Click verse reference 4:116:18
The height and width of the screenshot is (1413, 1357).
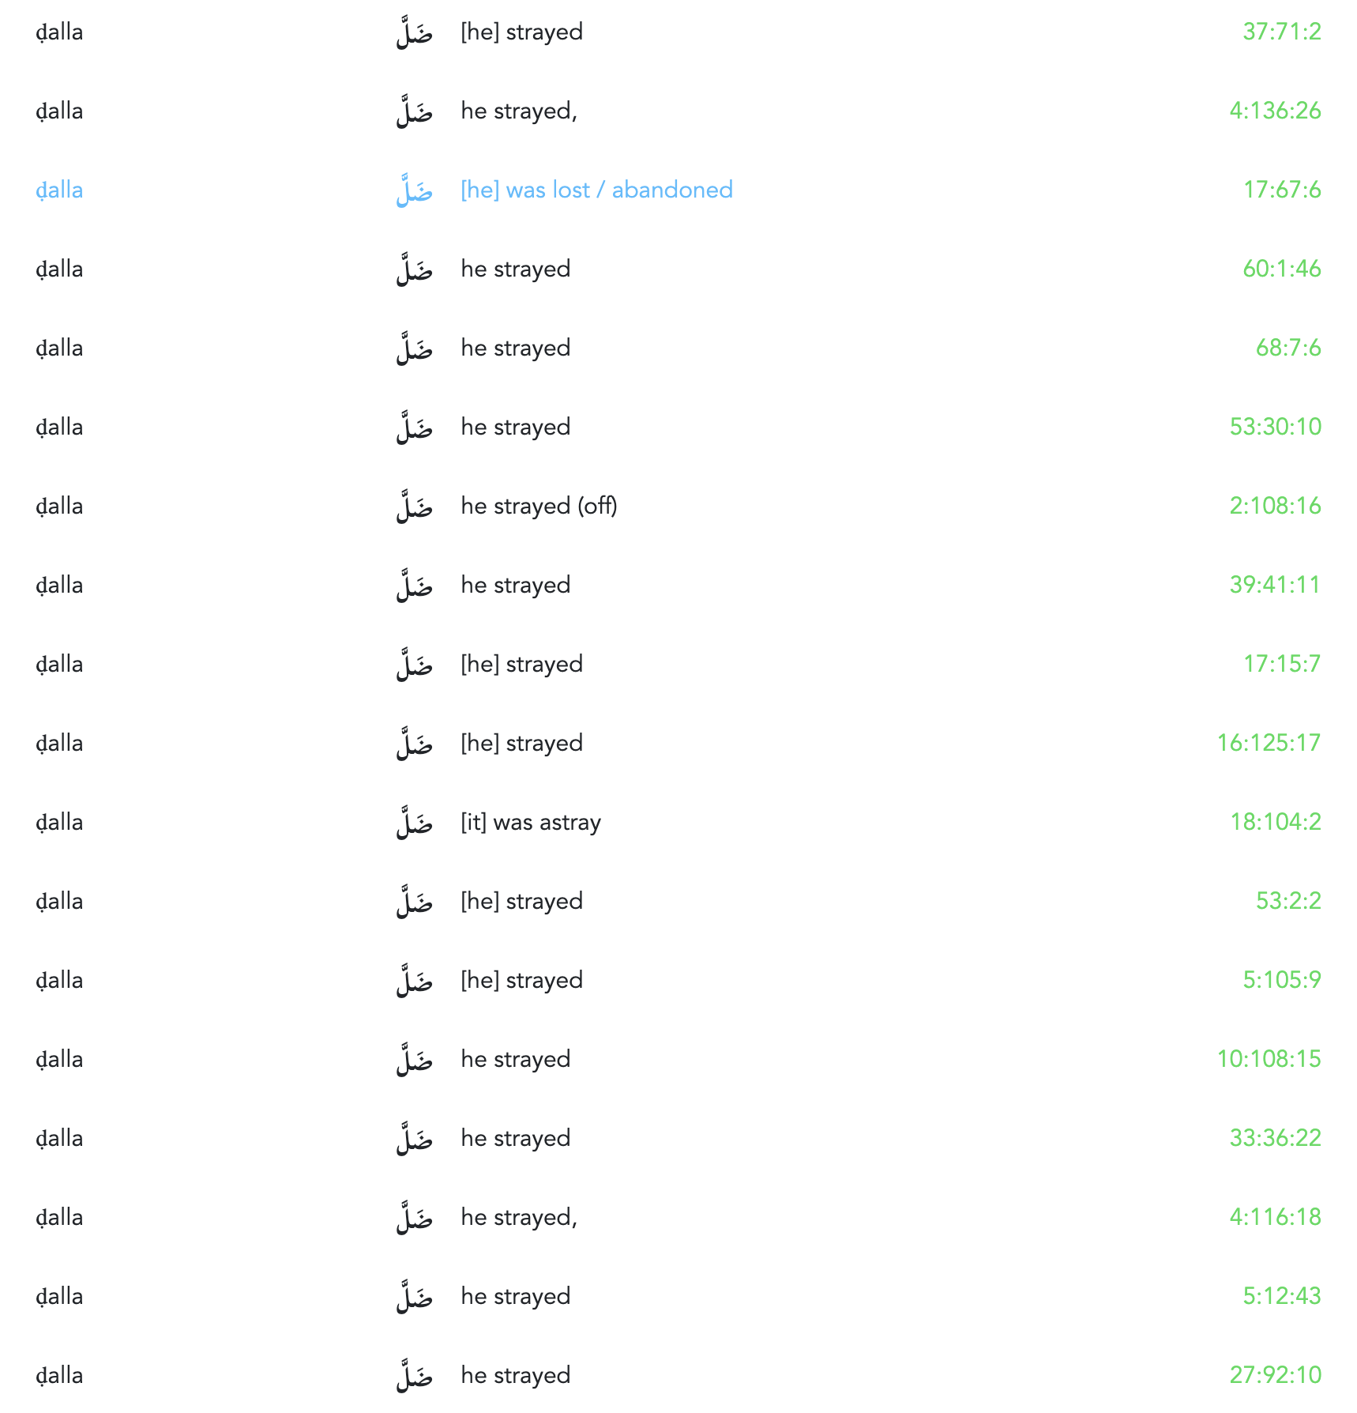point(1275,1217)
